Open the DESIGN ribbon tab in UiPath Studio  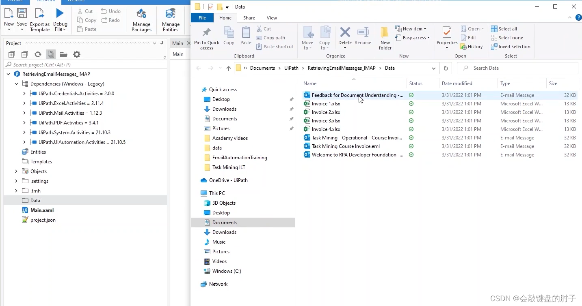point(46,1)
